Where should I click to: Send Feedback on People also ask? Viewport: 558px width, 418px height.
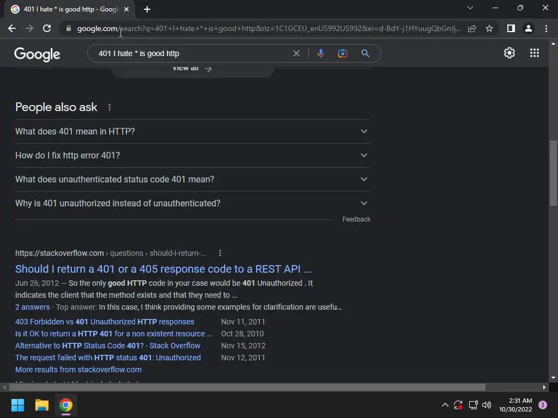click(356, 219)
